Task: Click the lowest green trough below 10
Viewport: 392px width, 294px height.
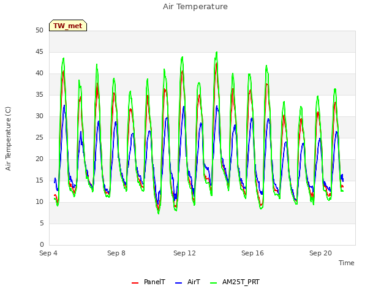Action: click(159, 213)
